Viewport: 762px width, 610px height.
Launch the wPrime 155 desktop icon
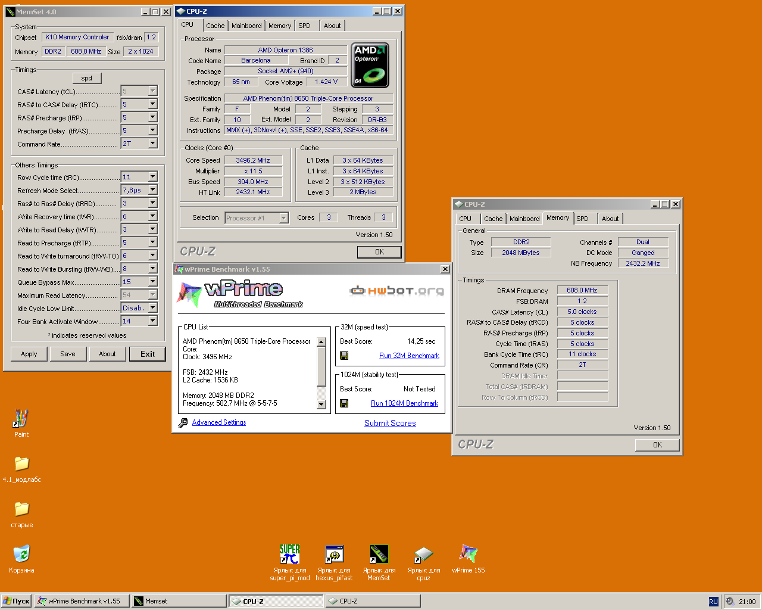[468, 554]
